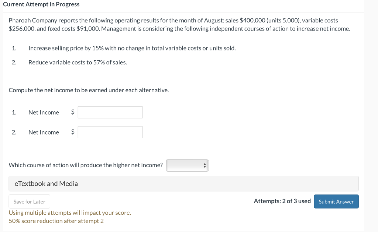378x232 pixels.
Task: Click the dollar sign beside first Net Income
Action: coord(73,112)
